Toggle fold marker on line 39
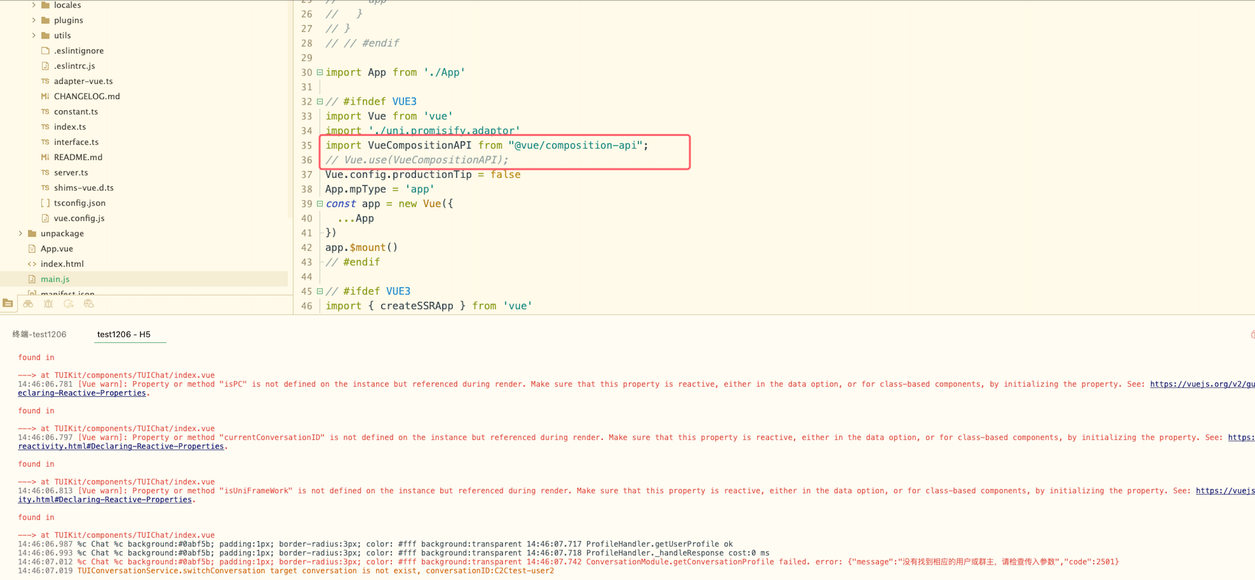This screenshot has height=580, width=1255. pyautogui.click(x=319, y=203)
